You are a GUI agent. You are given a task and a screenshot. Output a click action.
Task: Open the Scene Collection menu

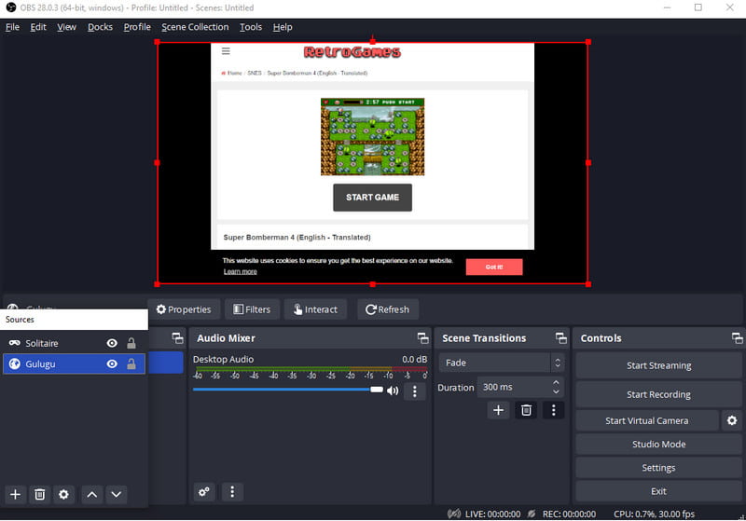click(x=195, y=27)
